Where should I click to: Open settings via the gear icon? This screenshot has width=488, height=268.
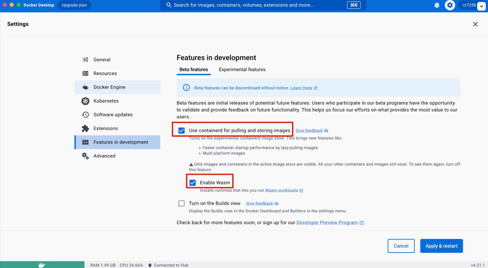450,5
